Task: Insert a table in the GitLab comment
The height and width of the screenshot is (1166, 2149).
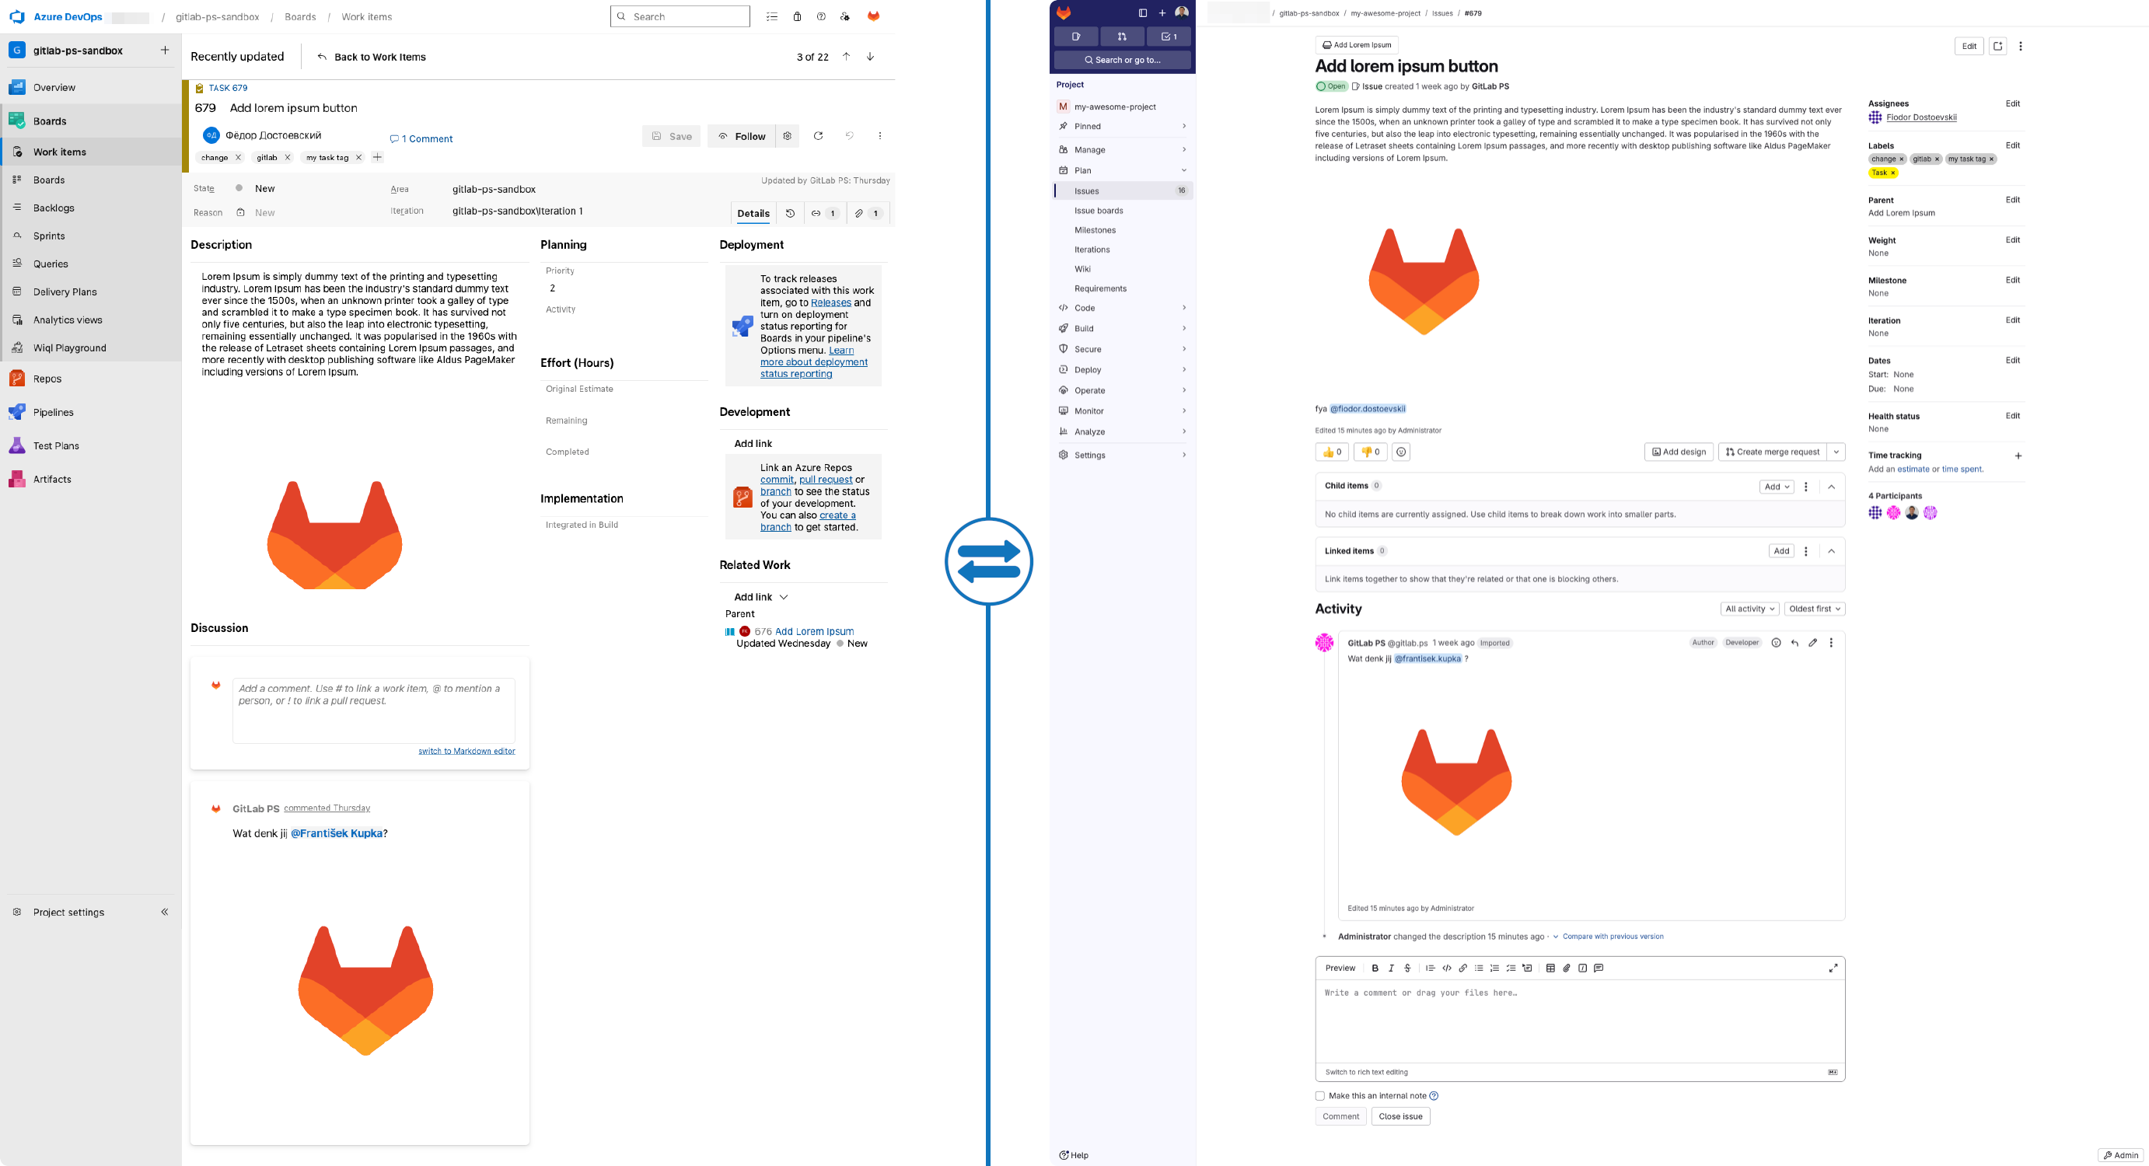Action: click(1550, 969)
